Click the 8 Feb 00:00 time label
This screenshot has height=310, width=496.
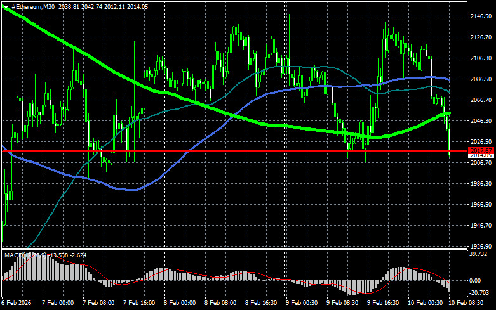(180, 303)
